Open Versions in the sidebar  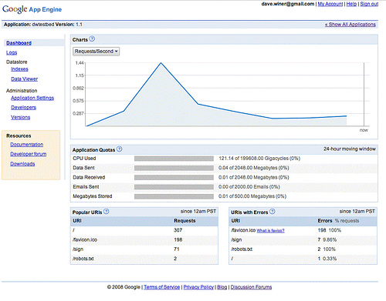click(x=21, y=117)
